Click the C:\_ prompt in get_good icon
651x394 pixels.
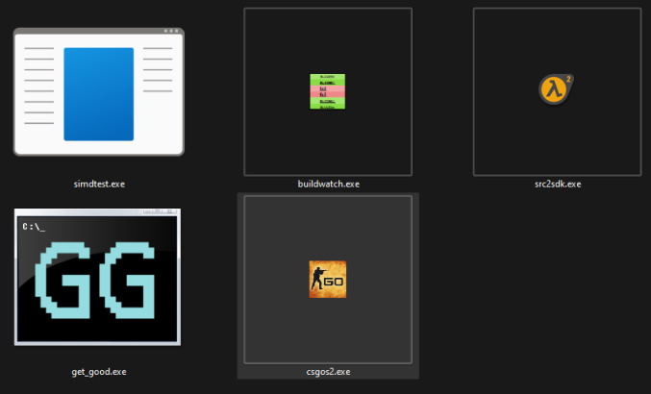(x=33, y=227)
